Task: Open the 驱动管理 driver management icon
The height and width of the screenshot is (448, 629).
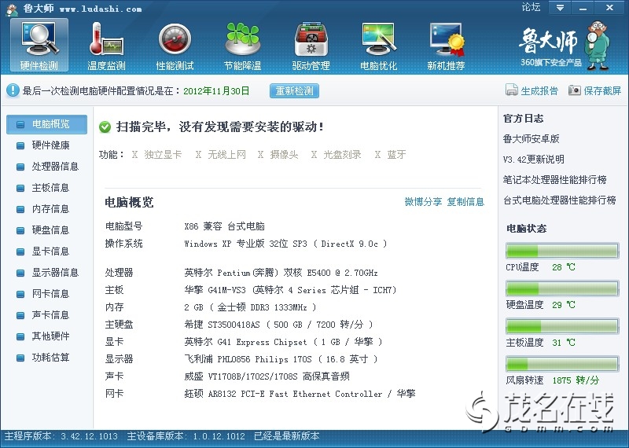Action: click(311, 44)
